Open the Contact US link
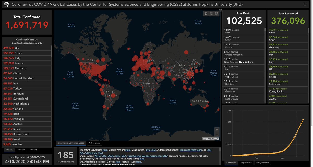The height and width of the screenshot is (167, 313). tap(91, 153)
